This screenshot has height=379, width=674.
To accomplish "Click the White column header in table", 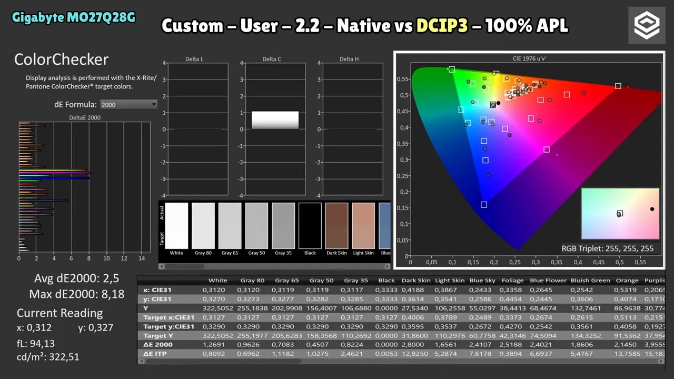I will 218,281.
